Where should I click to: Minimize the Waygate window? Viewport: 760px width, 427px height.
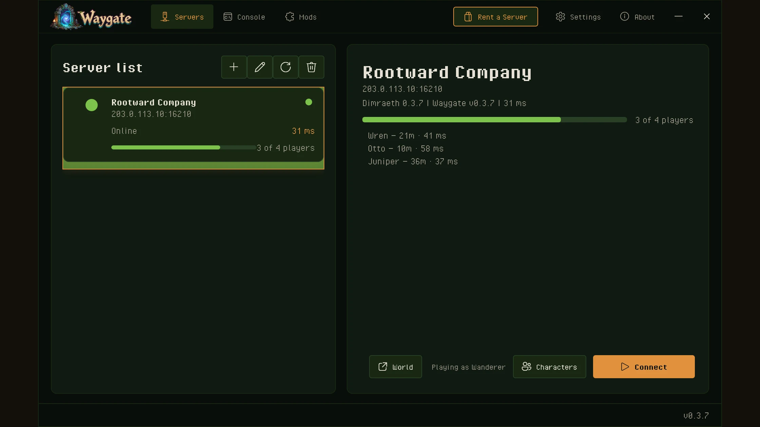[678, 16]
